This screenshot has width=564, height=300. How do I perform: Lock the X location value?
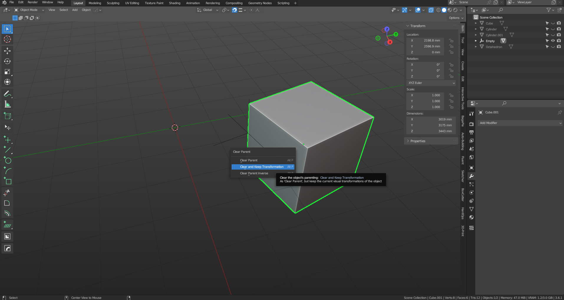(451, 41)
